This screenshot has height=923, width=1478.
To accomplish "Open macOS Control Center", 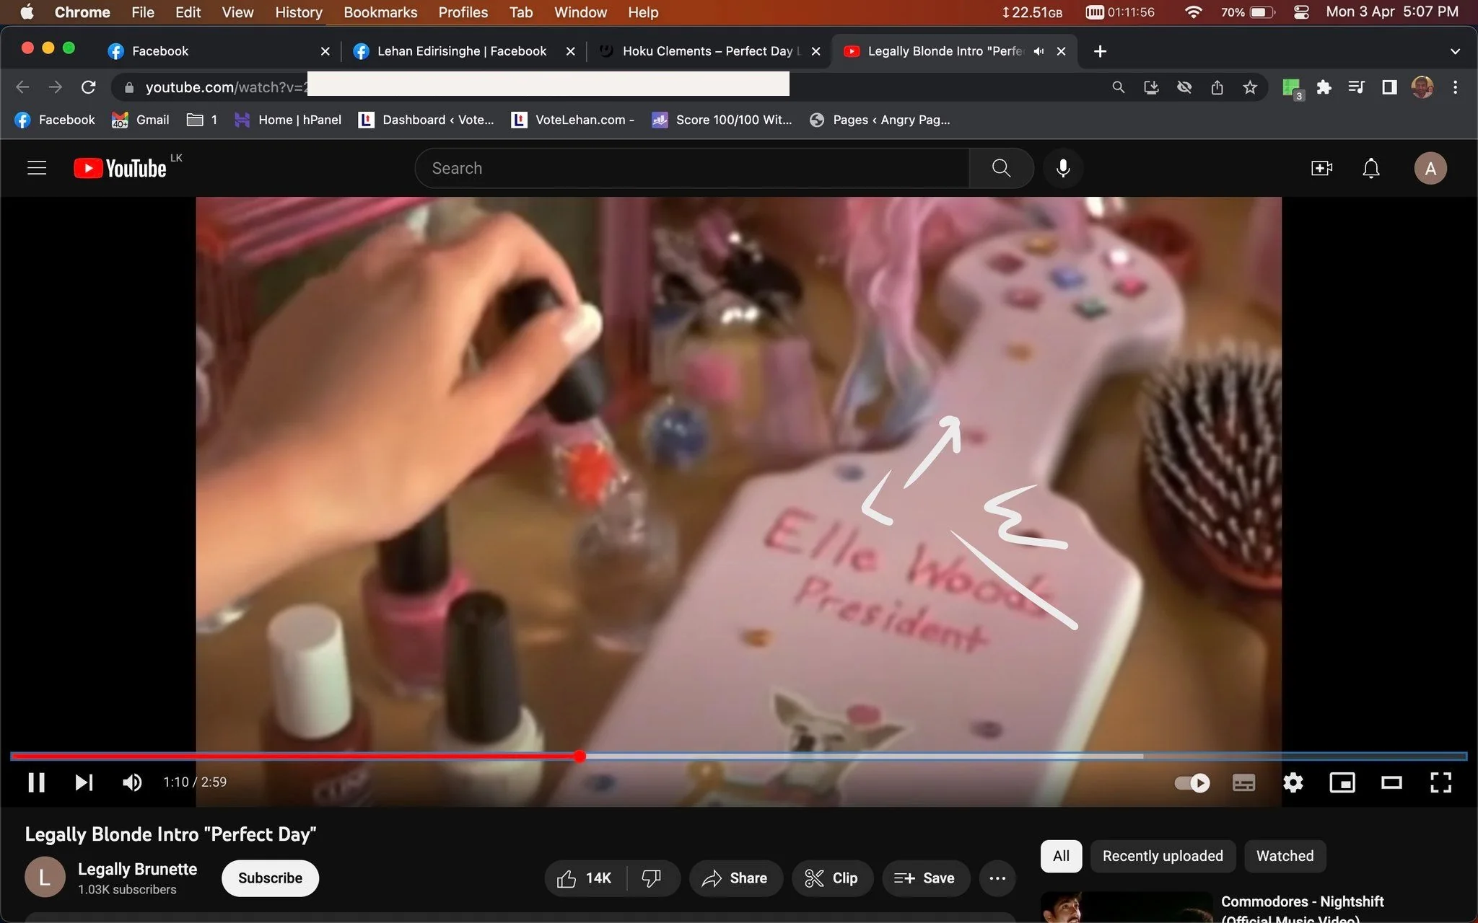I will pyautogui.click(x=1301, y=12).
